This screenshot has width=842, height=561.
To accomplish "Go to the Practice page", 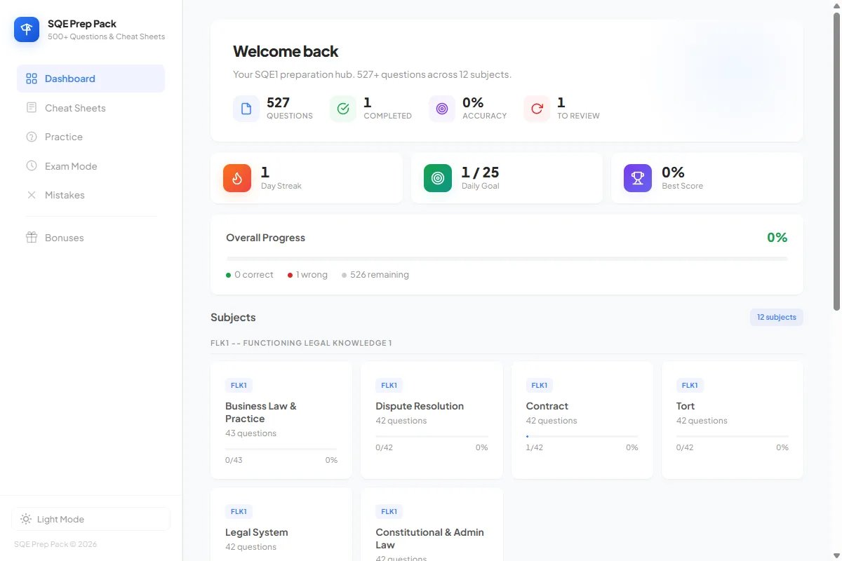I will [x=91, y=137].
